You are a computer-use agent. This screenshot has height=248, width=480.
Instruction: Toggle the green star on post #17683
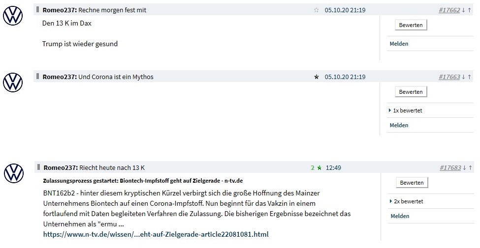319,168
